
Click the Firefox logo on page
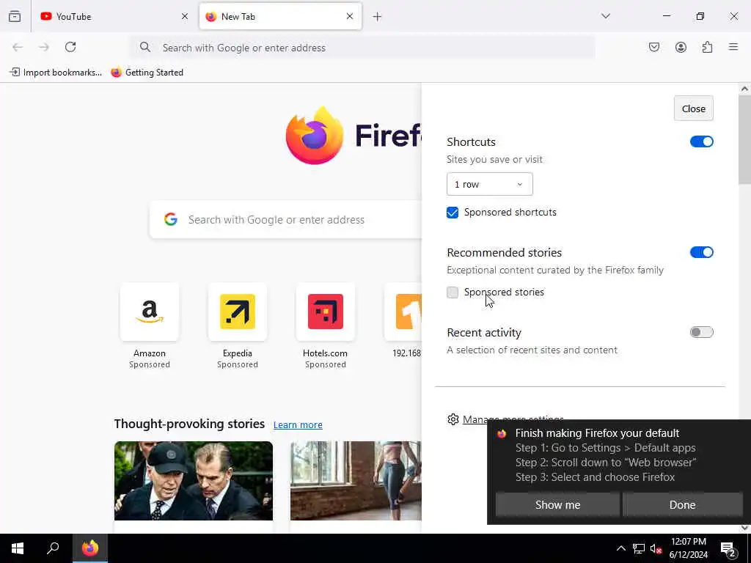314,136
